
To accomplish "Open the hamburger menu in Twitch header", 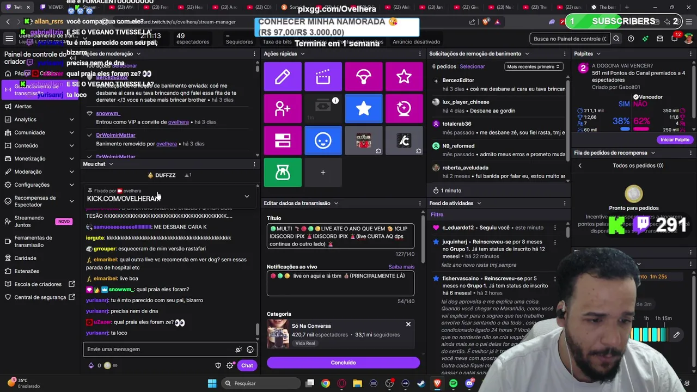I will [9, 39].
